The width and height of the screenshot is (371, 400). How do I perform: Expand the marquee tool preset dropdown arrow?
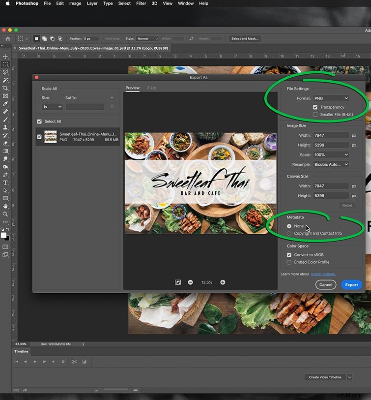tap(27, 39)
